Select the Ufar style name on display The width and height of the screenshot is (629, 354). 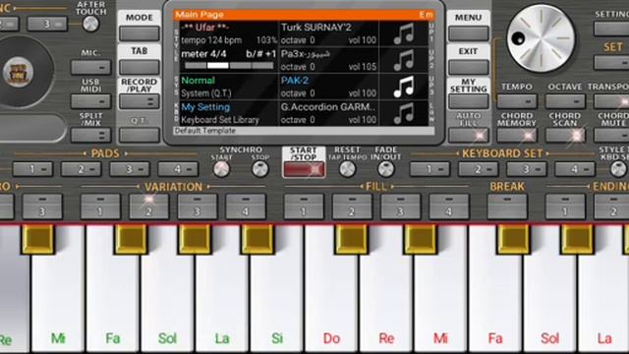[204, 28]
